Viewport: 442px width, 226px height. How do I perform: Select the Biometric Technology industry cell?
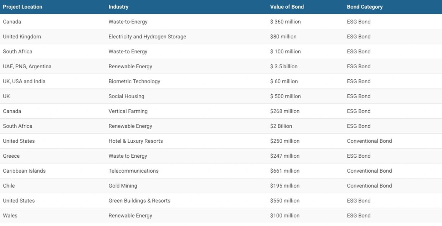point(134,82)
